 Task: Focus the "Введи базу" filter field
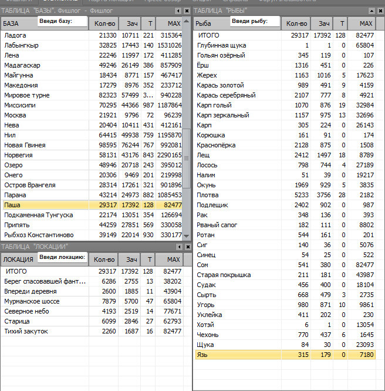63,22
